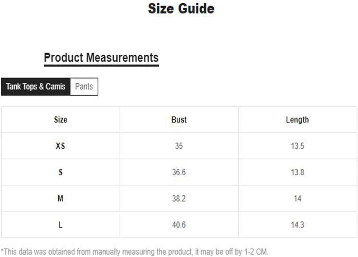Viewport: 358px width, 257px height.
Task: Click the bust value 38.2
Action: point(179,198)
